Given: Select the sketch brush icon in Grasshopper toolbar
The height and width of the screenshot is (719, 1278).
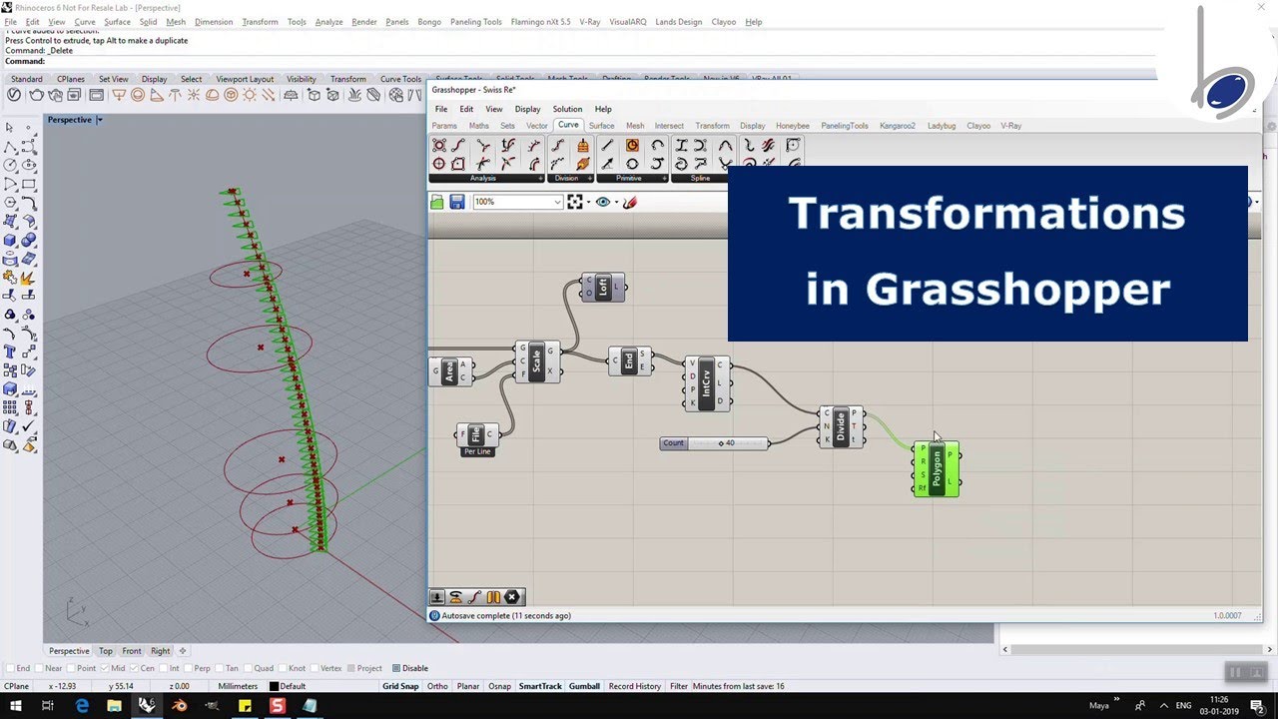Looking at the screenshot, I should pyautogui.click(x=629, y=202).
